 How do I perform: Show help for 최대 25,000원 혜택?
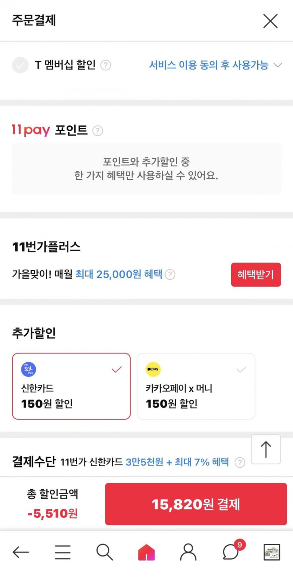pyautogui.click(x=170, y=275)
